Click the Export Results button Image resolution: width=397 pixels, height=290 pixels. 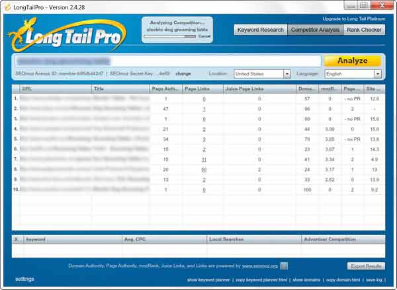[x=366, y=266]
